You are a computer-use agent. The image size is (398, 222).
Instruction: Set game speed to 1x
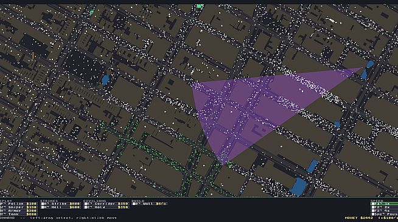pos(384,204)
